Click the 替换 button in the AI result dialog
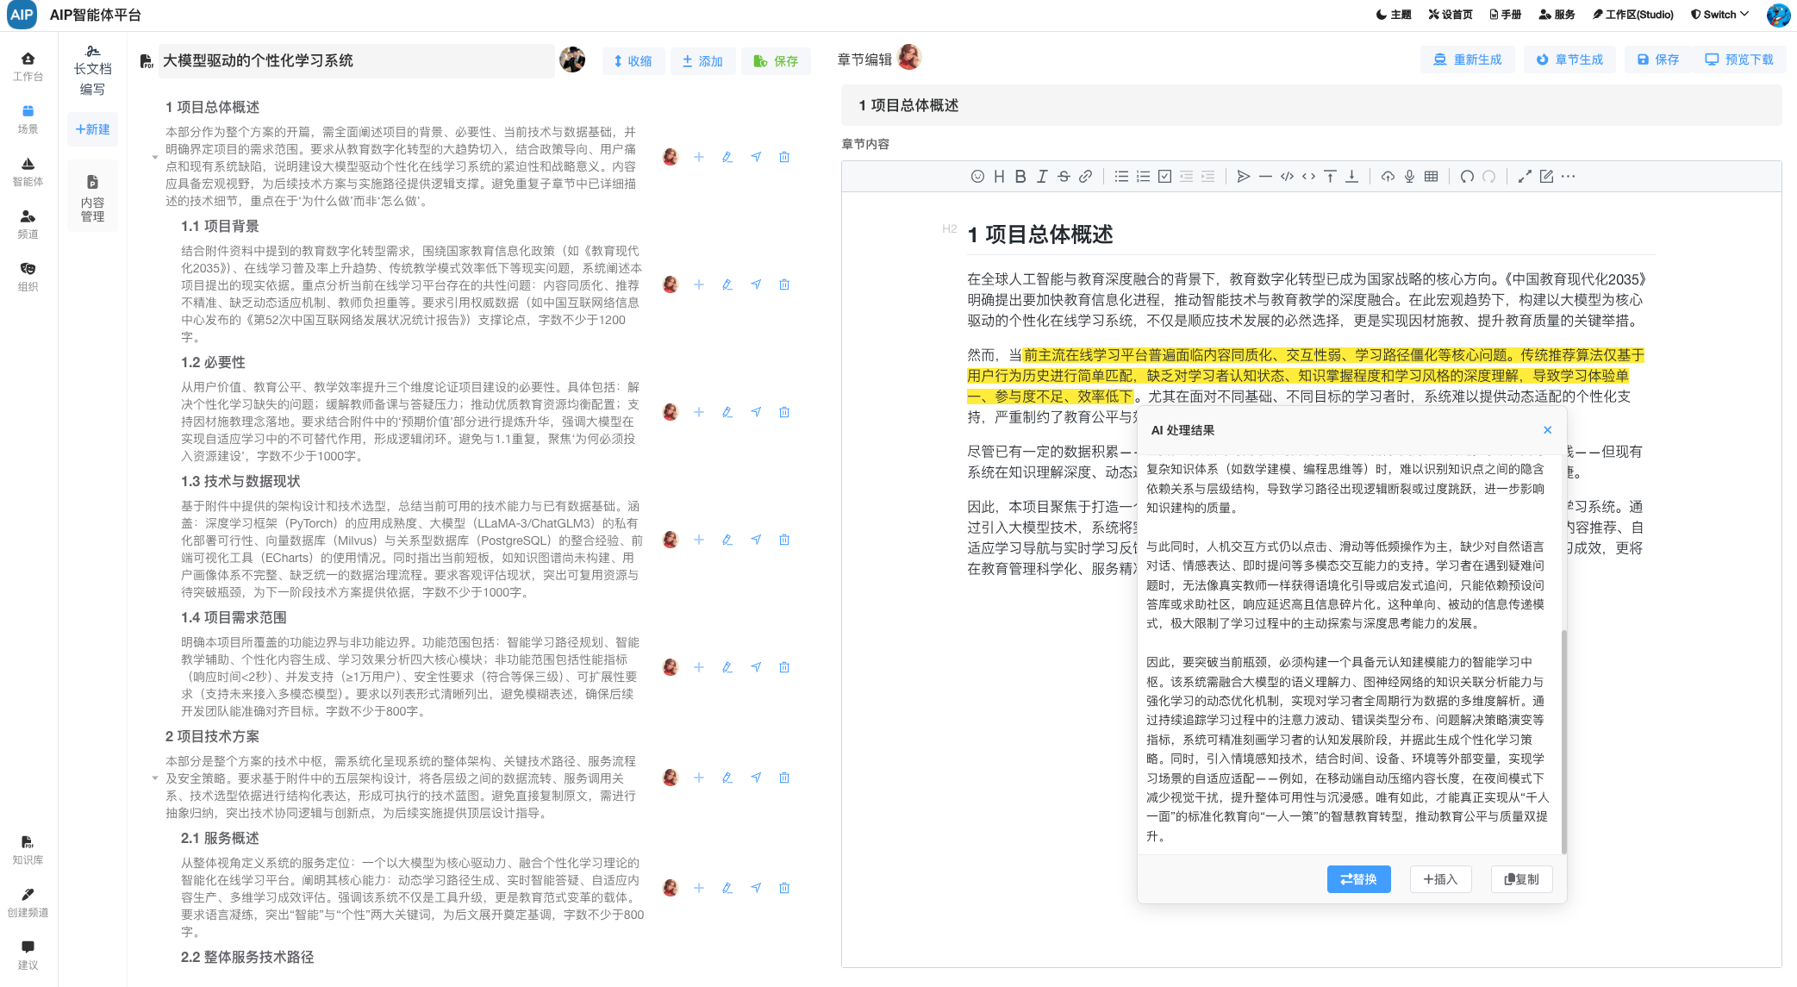The image size is (1797, 987). [1358, 879]
